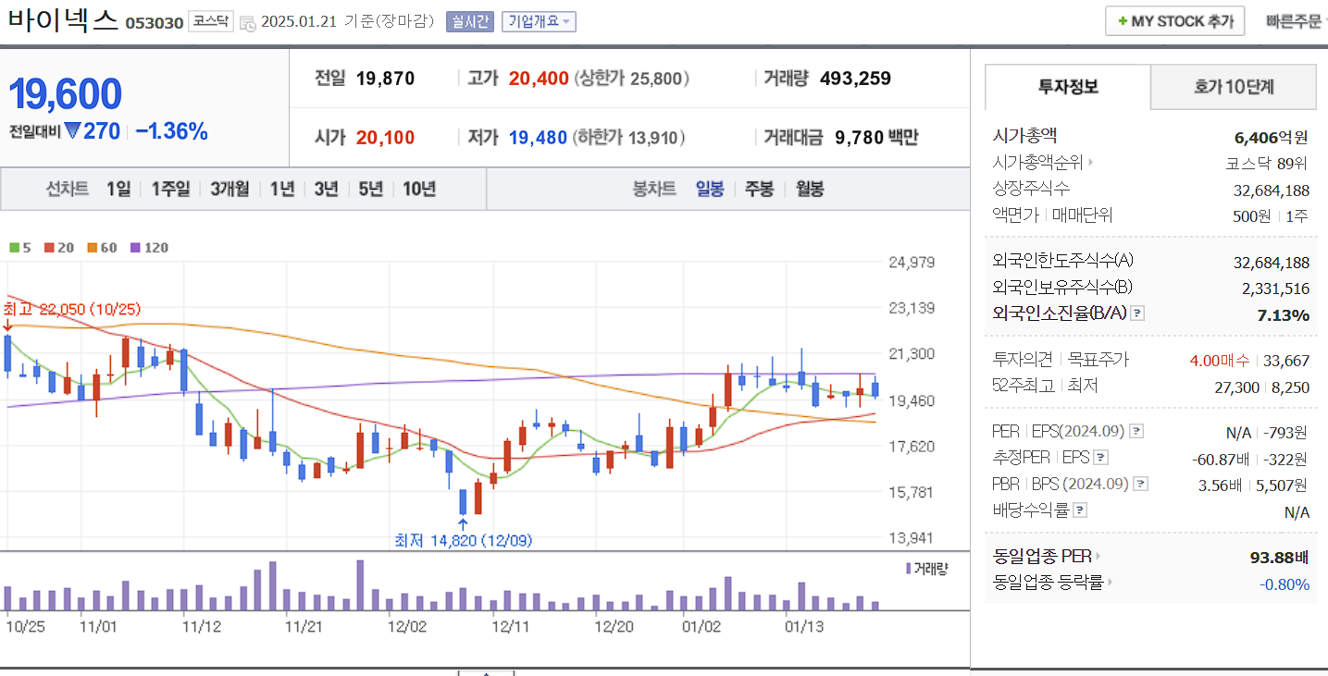Image resolution: width=1328 pixels, height=676 pixels.
Task: Switch to the 호가 10단계 tab
Action: [1234, 87]
